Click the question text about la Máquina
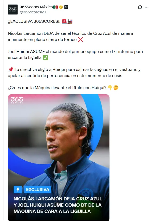The width and height of the screenshot is (156, 221). [x=57, y=88]
